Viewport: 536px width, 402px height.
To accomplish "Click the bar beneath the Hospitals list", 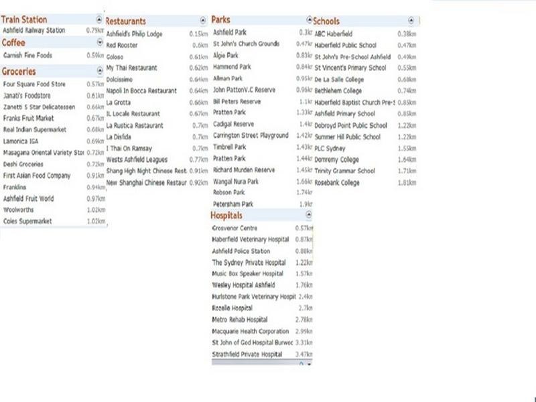I will pos(255,363).
